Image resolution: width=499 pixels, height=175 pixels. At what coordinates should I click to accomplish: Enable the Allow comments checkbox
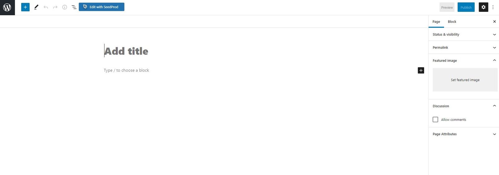(x=435, y=120)
